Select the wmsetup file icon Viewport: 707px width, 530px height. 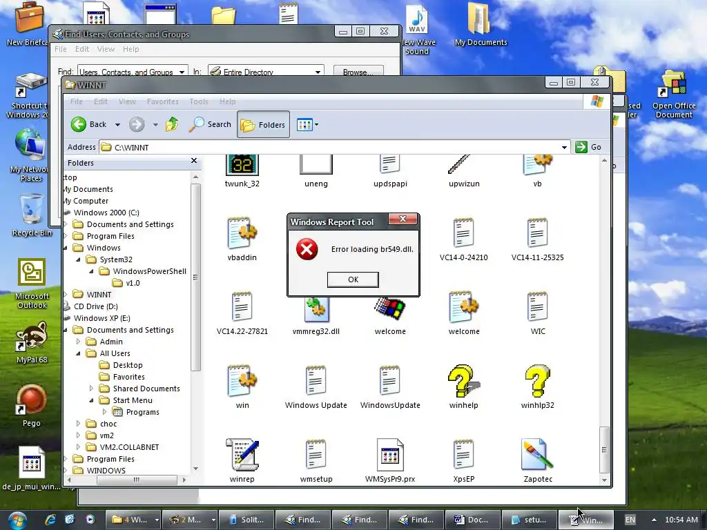tap(316, 460)
